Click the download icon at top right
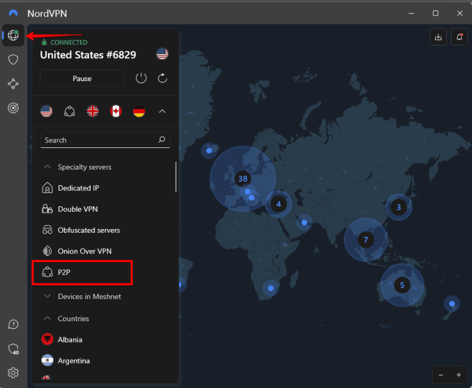This screenshot has width=472, height=388. click(438, 37)
